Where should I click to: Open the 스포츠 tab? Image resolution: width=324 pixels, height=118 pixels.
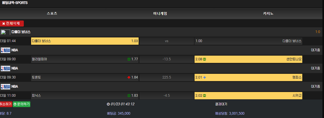coord(52,14)
